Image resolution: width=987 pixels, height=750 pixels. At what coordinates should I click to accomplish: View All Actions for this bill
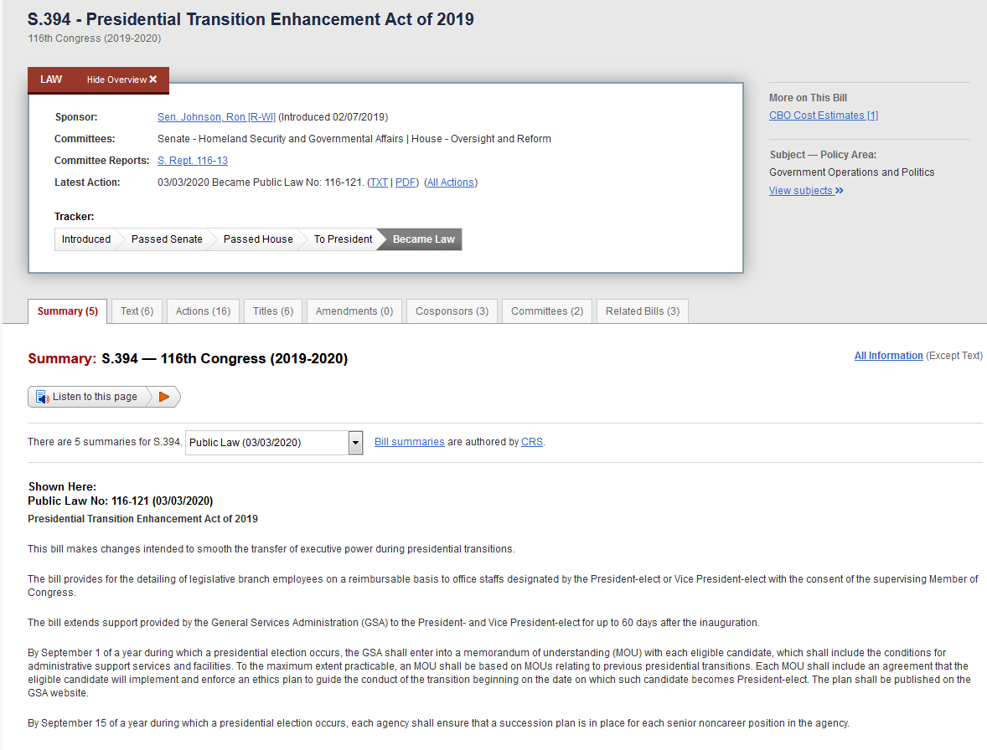451,182
